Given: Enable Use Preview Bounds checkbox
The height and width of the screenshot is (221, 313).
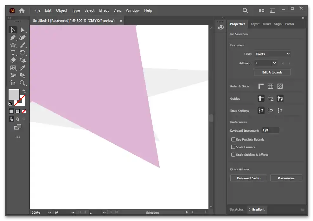Looking at the screenshot, I should (233, 139).
